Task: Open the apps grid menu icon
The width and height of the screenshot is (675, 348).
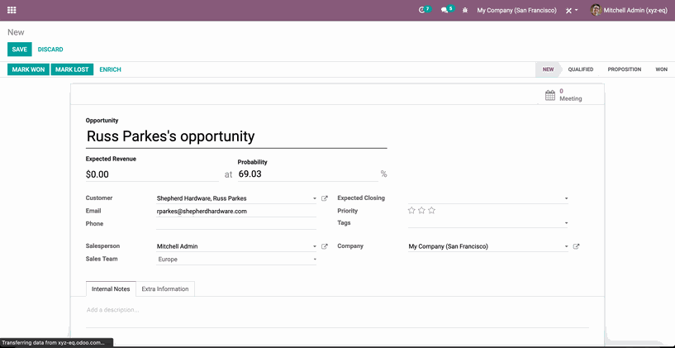Action: tap(12, 10)
